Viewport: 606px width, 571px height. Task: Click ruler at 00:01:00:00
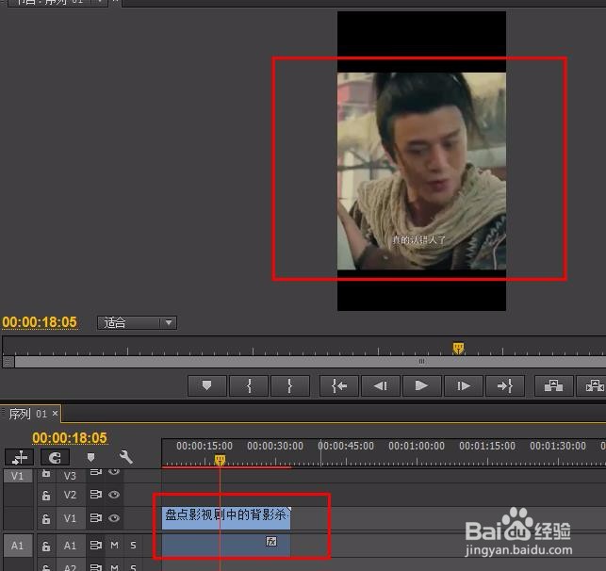click(417, 447)
